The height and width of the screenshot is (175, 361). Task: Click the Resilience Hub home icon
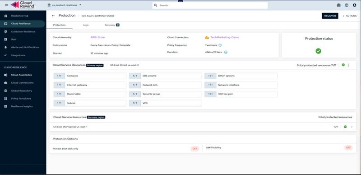6,16
